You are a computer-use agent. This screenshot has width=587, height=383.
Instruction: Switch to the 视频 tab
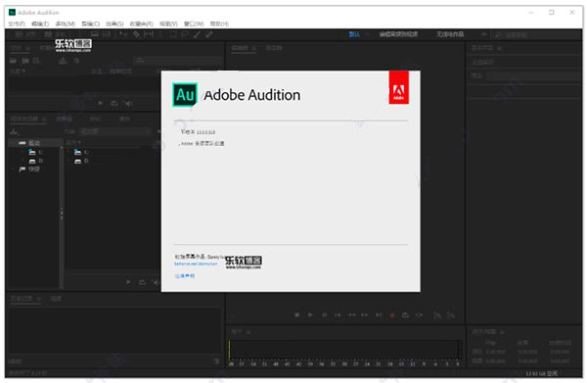tap(56, 299)
